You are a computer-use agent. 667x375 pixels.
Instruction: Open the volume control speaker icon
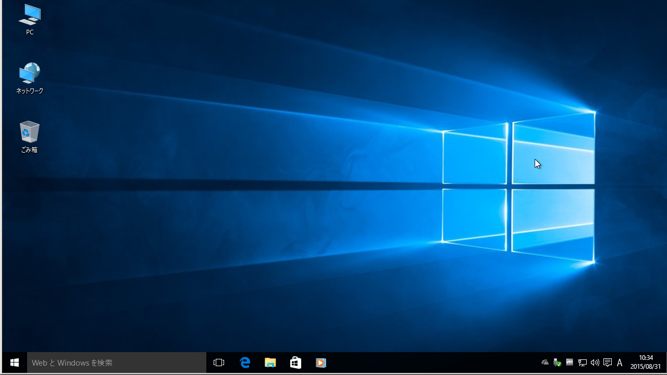click(x=595, y=362)
